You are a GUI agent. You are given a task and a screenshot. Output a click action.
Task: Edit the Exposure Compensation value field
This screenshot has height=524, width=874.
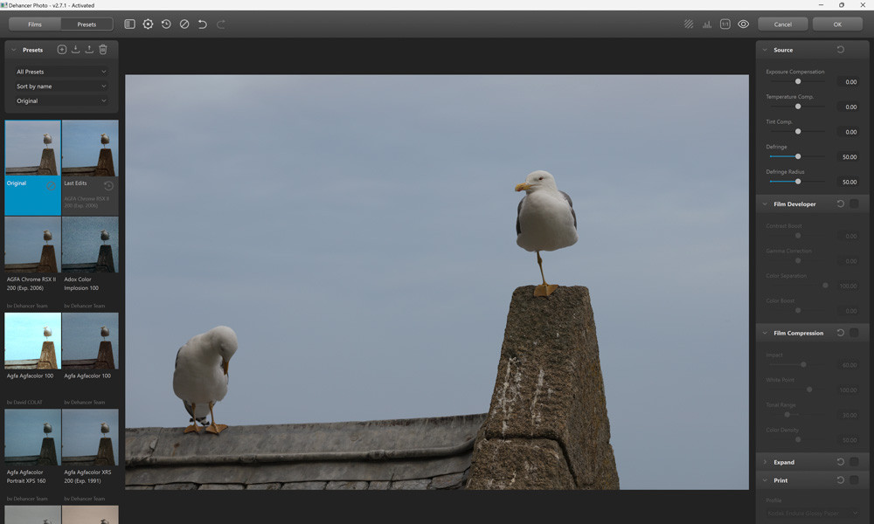coord(849,82)
